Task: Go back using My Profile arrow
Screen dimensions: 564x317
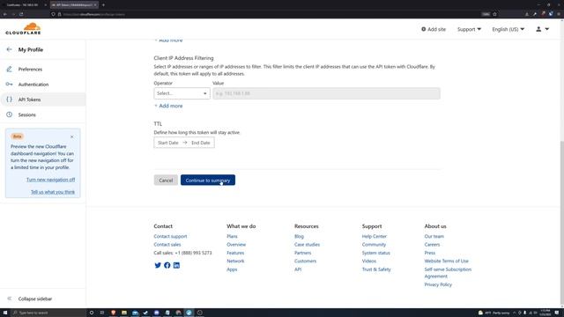Action: coord(10,49)
